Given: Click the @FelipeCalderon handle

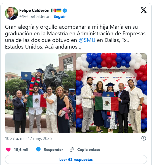Looking at the screenshot, I should click(x=35, y=17).
